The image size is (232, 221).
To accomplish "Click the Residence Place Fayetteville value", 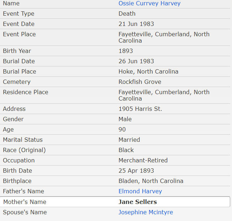I will point(164,95).
